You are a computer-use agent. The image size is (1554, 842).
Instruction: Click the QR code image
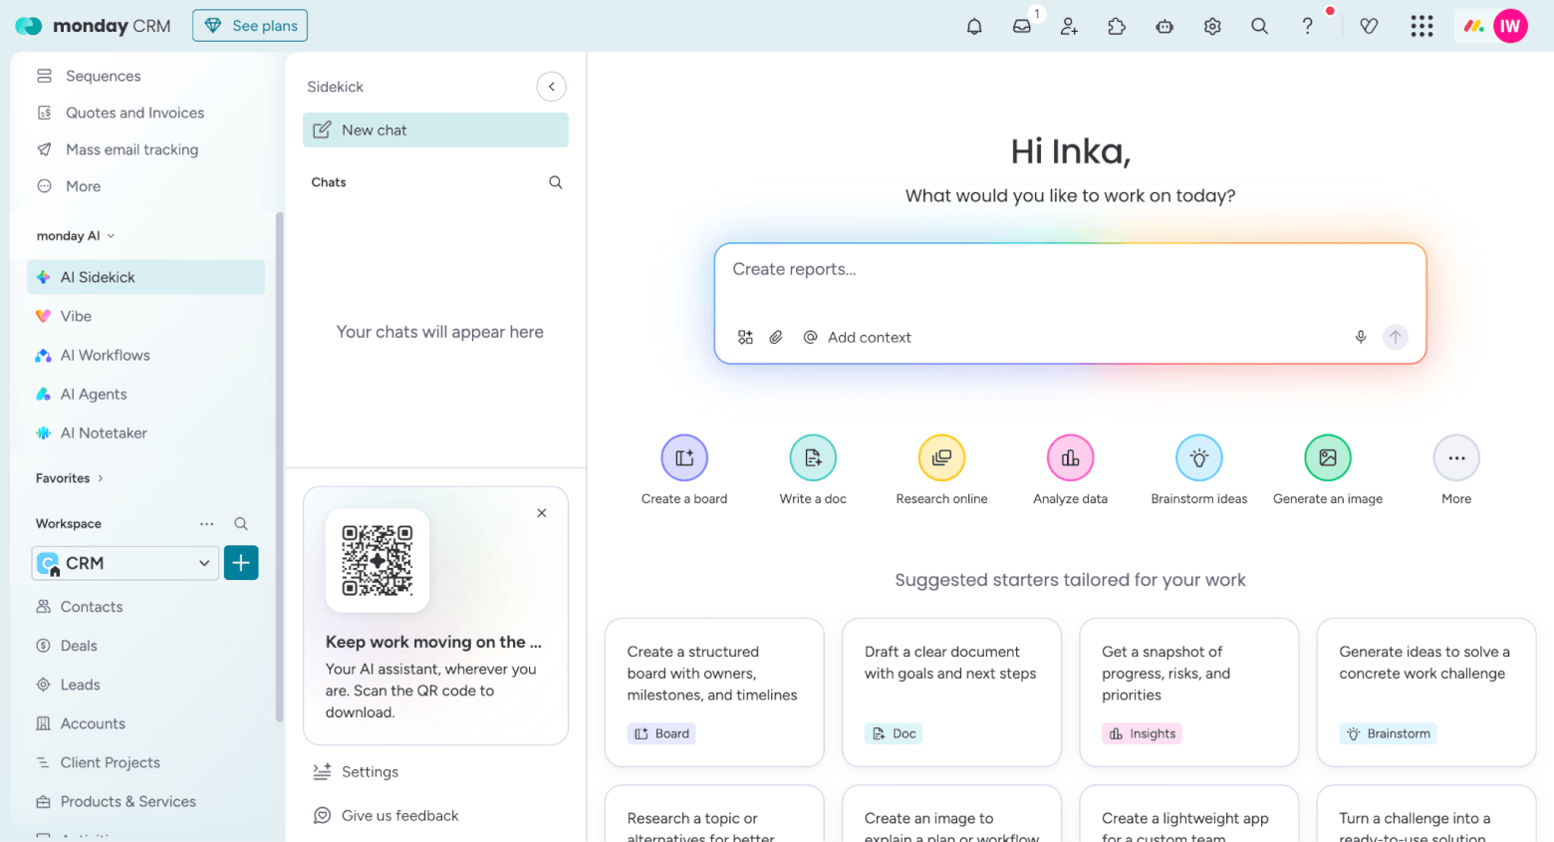pyautogui.click(x=378, y=561)
